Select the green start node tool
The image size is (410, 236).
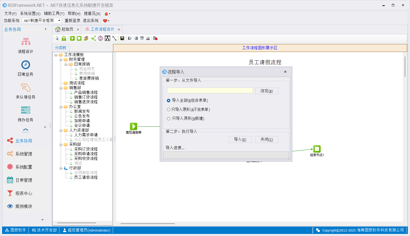[72, 39]
